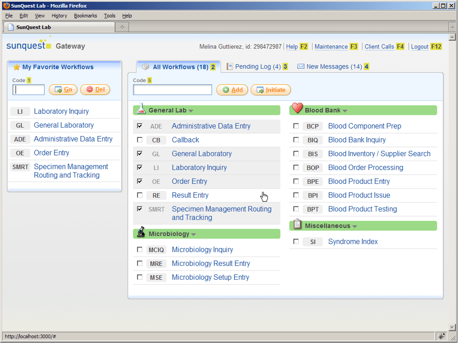458x343 pixels.
Task: Check the Syndrome Index checkbox
Action: [296, 242]
